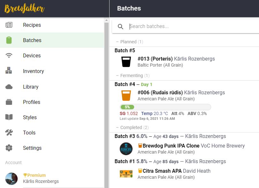The image size is (259, 188).
Task: Open the Punk IPA label thumbnail
Action: point(126,149)
